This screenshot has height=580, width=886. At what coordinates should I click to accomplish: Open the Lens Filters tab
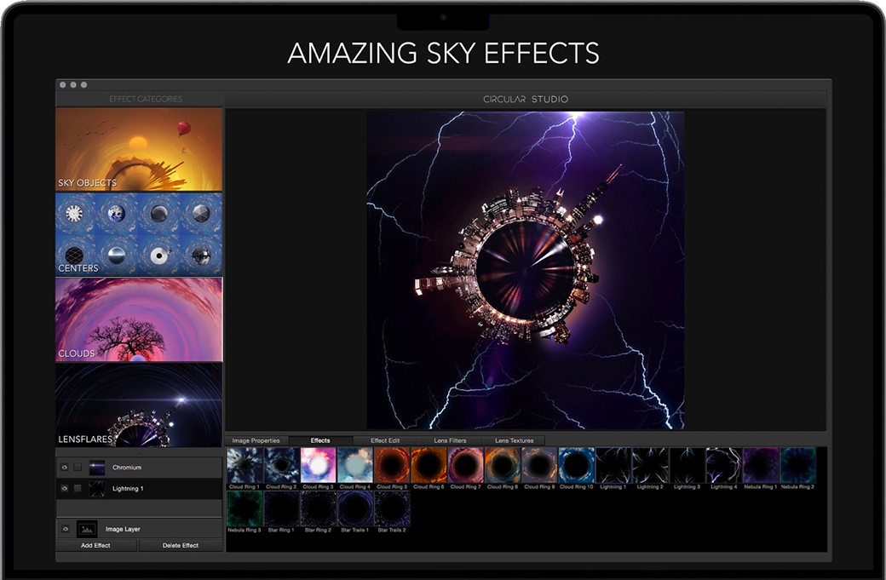(450, 440)
